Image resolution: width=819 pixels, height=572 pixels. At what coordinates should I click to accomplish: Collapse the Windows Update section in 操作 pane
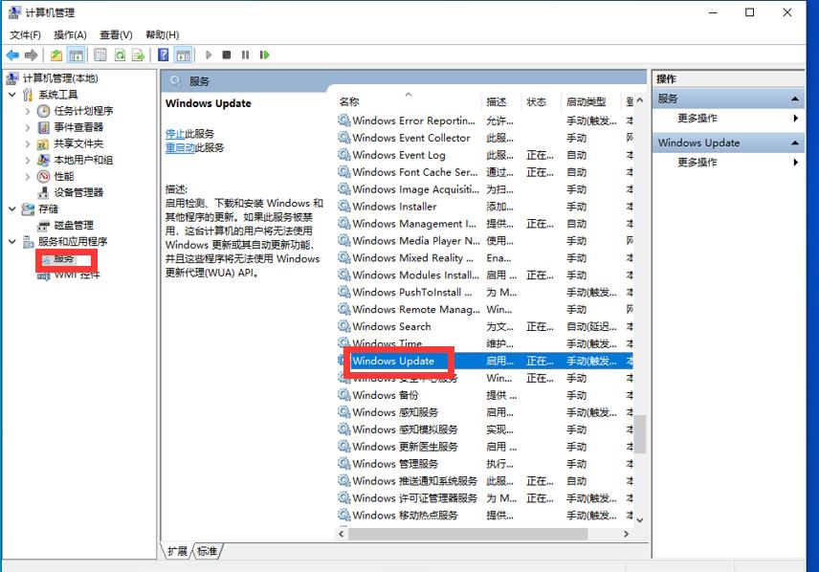click(x=796, y=142)
